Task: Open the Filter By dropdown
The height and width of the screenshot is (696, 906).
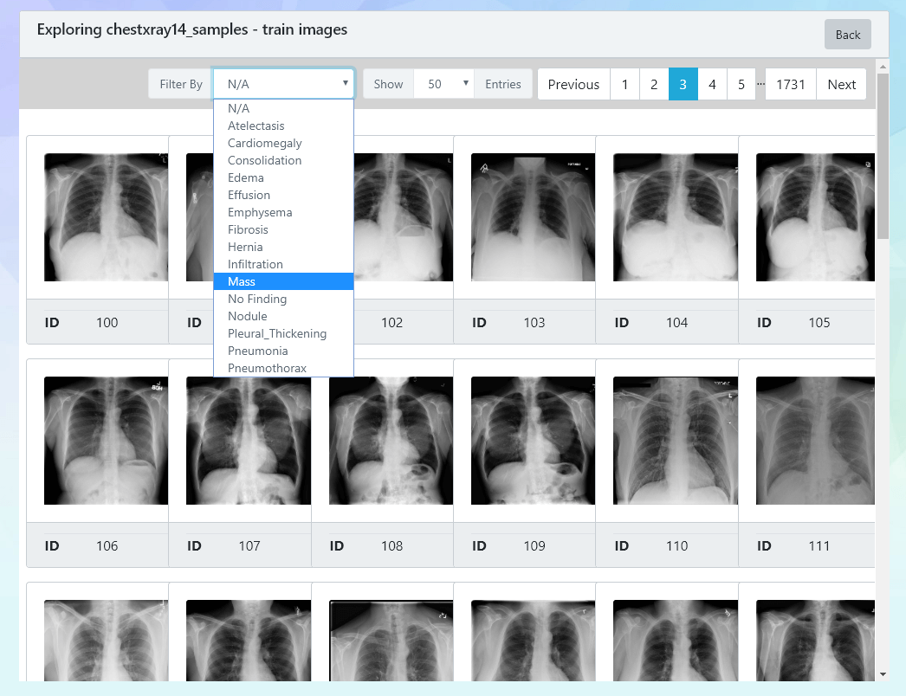Action: tap(283, 84)
